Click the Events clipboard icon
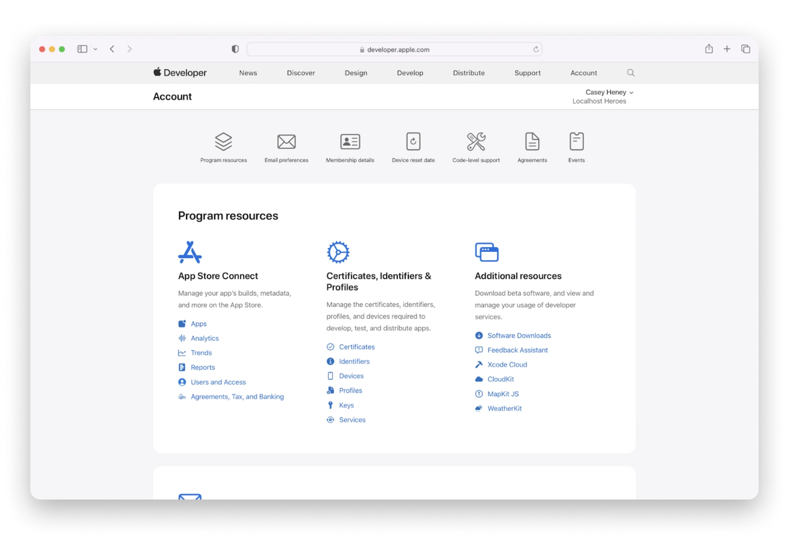Image resolution: width=789 pixels, height=541 pixels. click(x=577, y=142)
